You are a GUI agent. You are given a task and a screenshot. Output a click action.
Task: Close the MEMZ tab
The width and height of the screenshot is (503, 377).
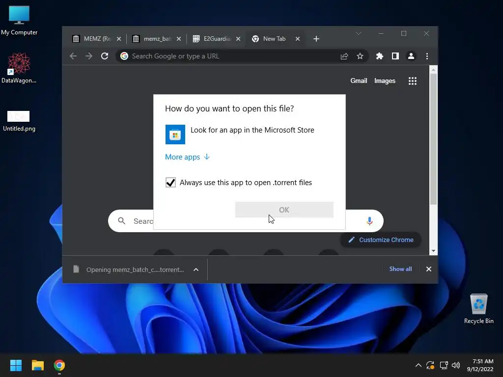tap(119, 39)
